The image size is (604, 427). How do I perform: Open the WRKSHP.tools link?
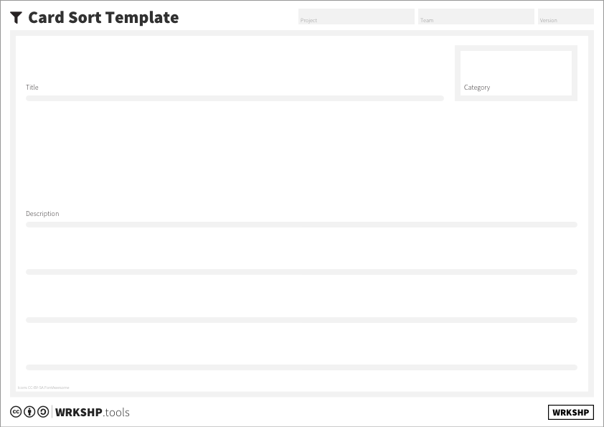(x=93, y=413)
